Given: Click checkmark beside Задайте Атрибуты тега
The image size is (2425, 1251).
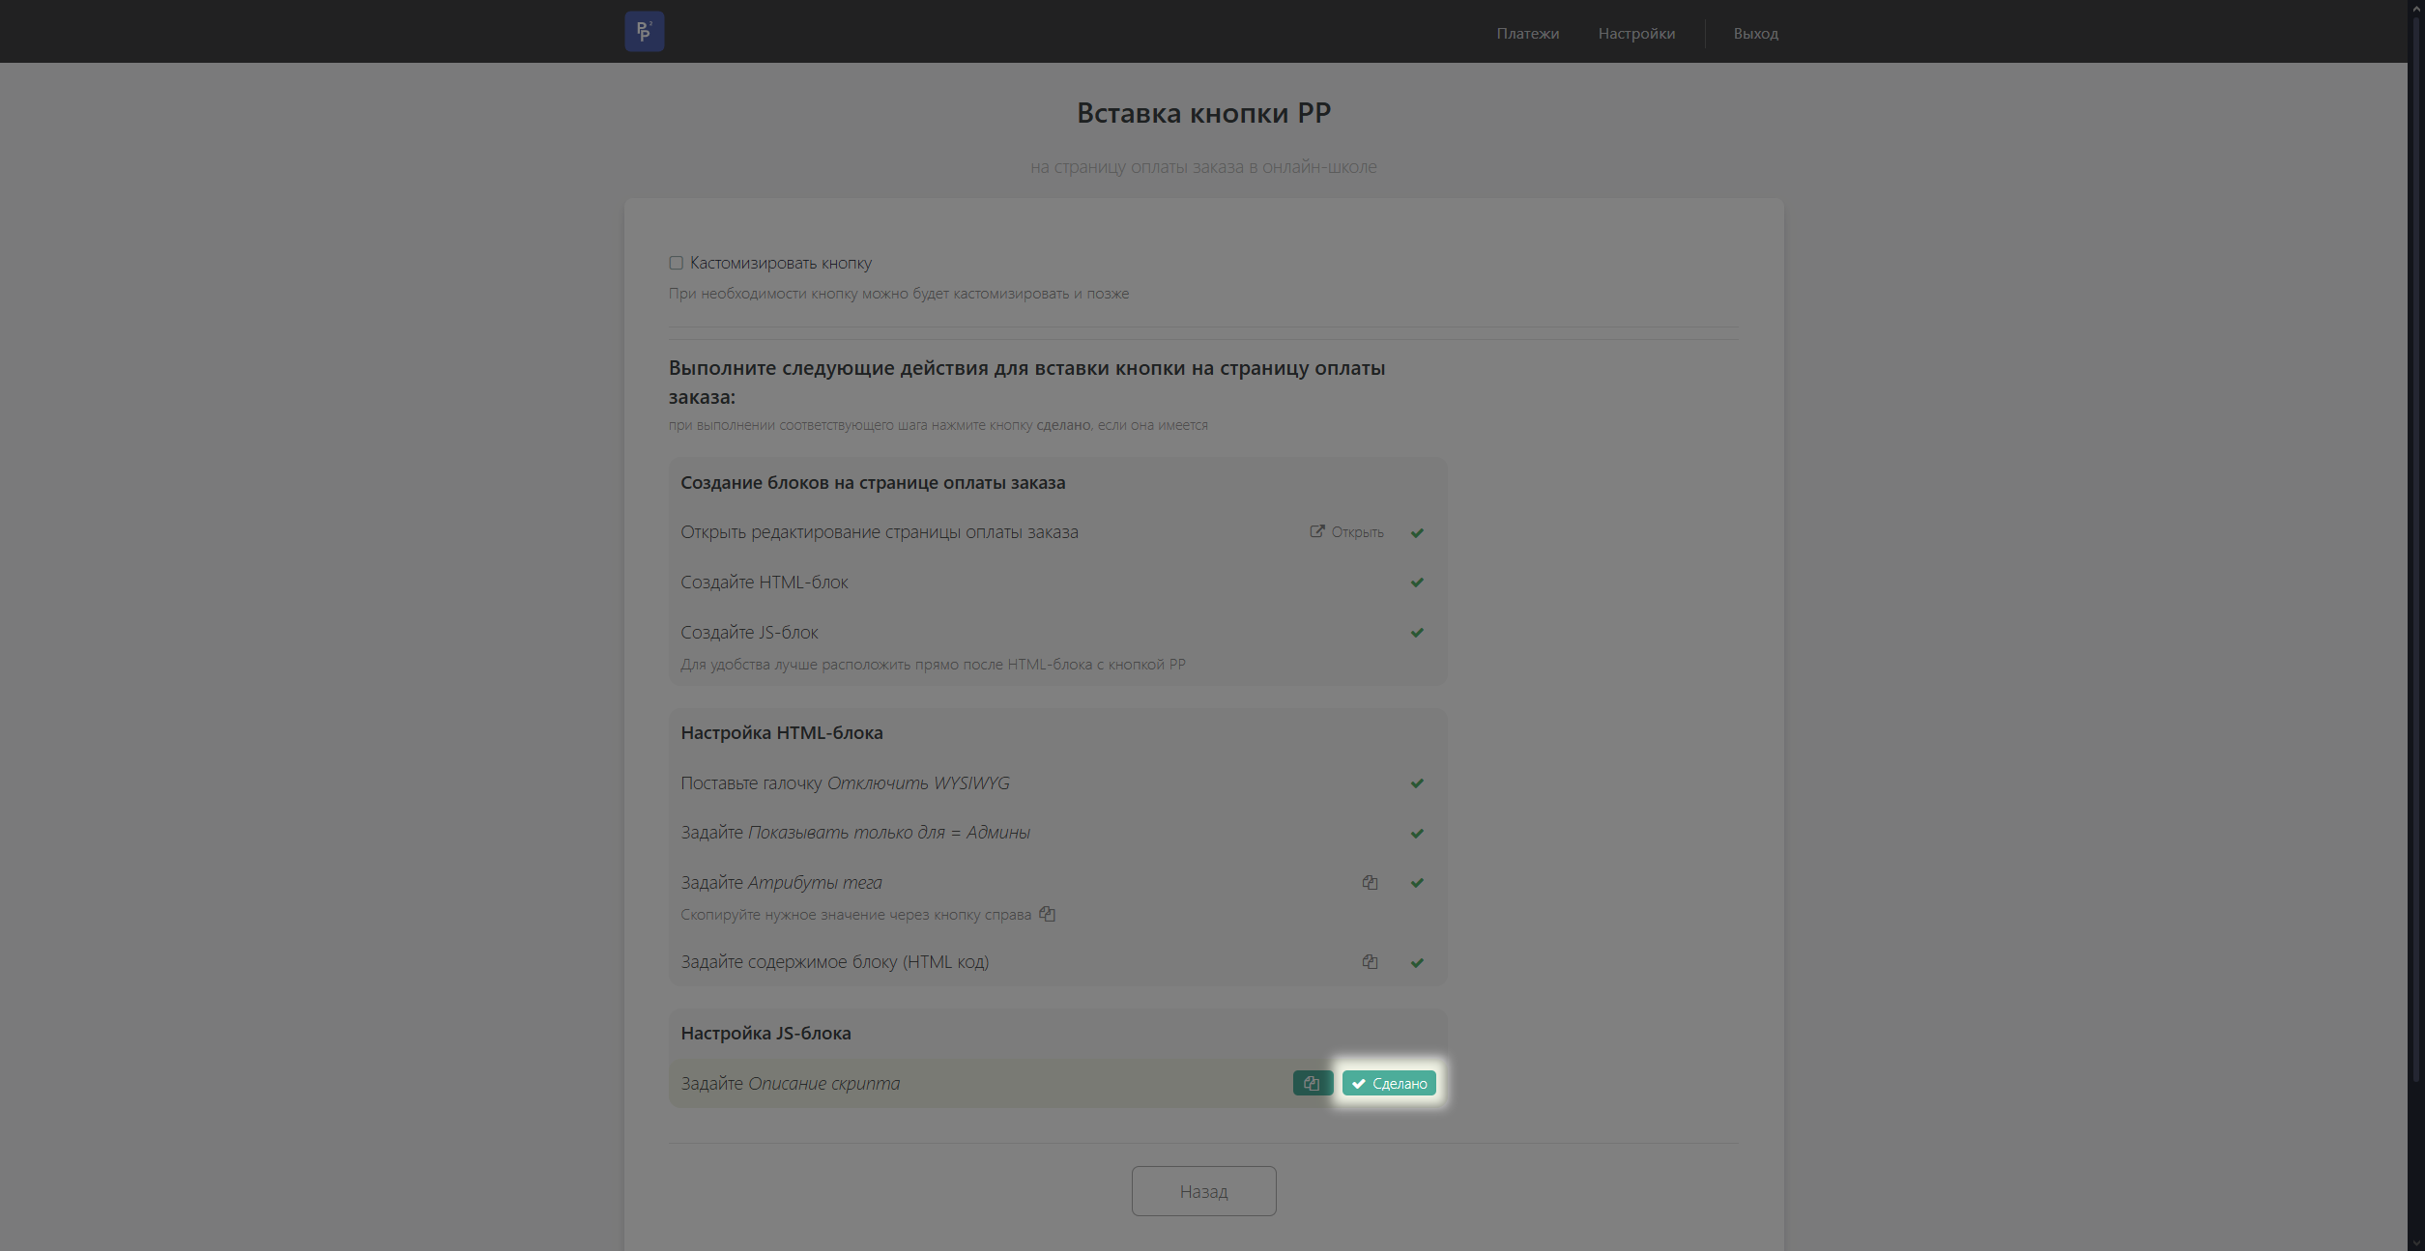Looking at the screenshot, I should 1417,882.
